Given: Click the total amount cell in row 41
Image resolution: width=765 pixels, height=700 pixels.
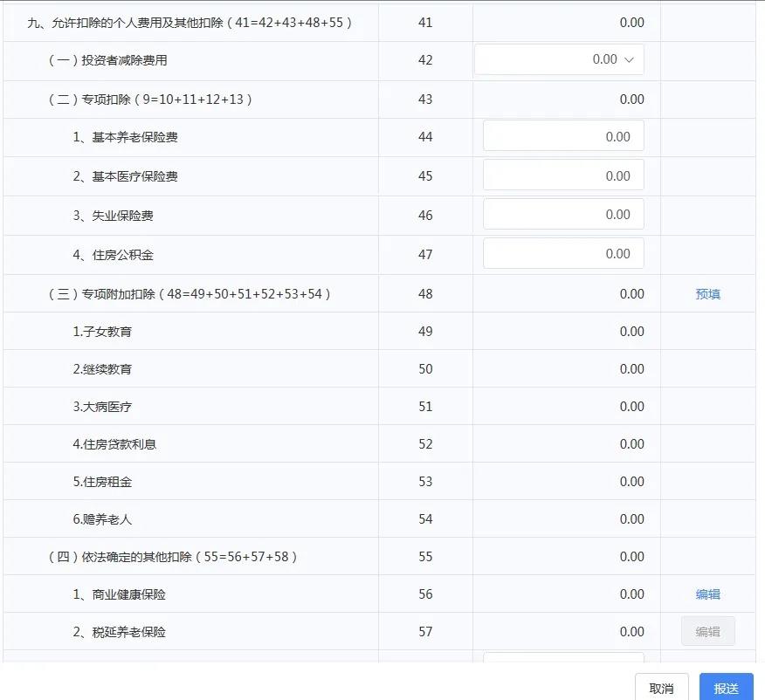Looking at the screenshot, I should click(559, 22).
